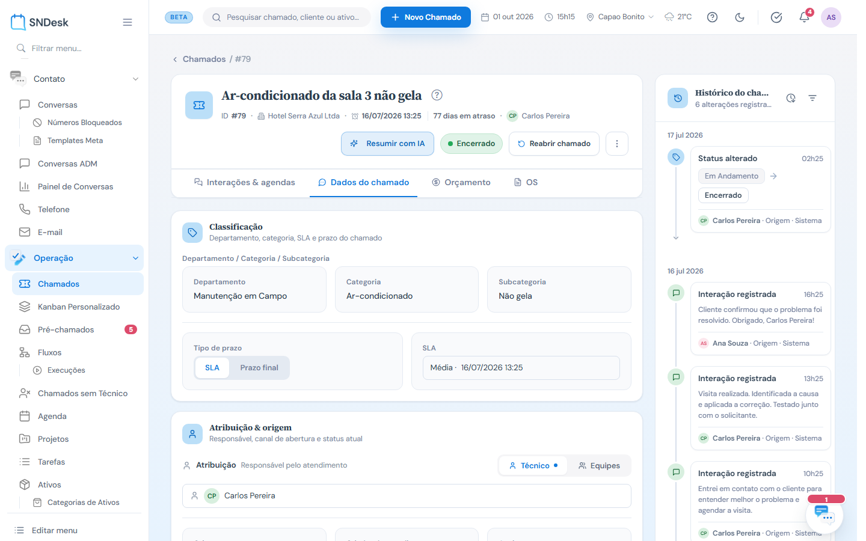Click the SNDesk logo
The width and height of the screenshot is (866, 541).
pos(40,22)
